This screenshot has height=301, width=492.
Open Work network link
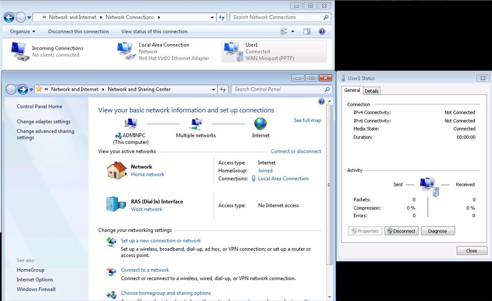(x=147, y=209)
